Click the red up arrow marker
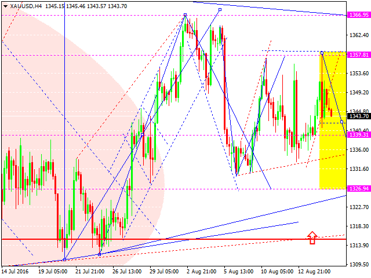This screenshot has width=371, height=278. 312,237
